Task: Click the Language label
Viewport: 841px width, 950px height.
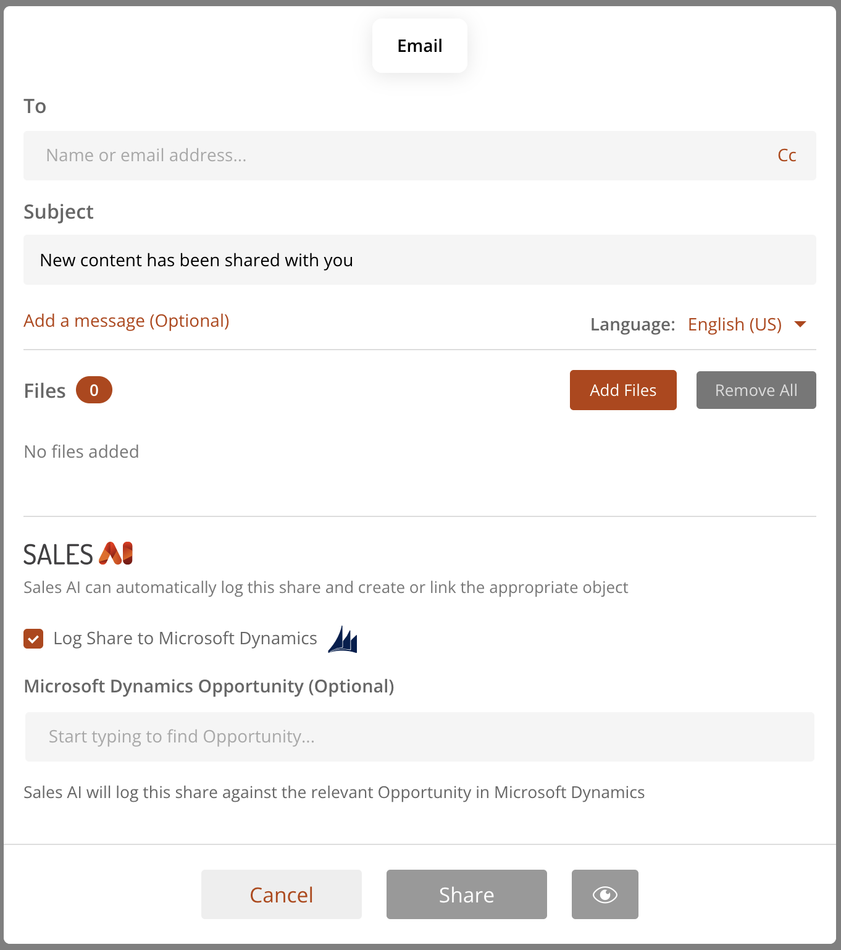Action: (x=633, y=324)
